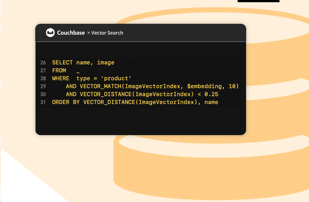Click line number 28 in gutter
The image size is (309, 202).
[x=43, y=78]
